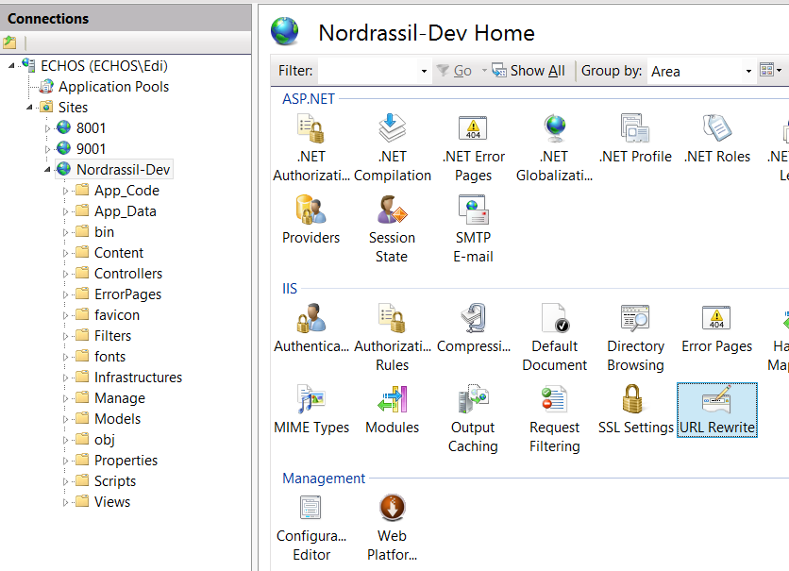Open .NET Globalization feature
This screenshot has height=571, width=789.
point(555,148)
